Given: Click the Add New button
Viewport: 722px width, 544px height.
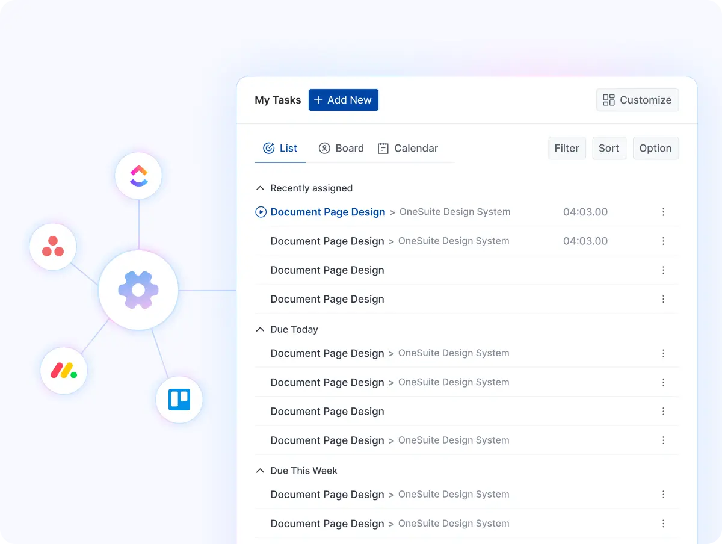Looking at the screenshot, I should coord(344,100).
